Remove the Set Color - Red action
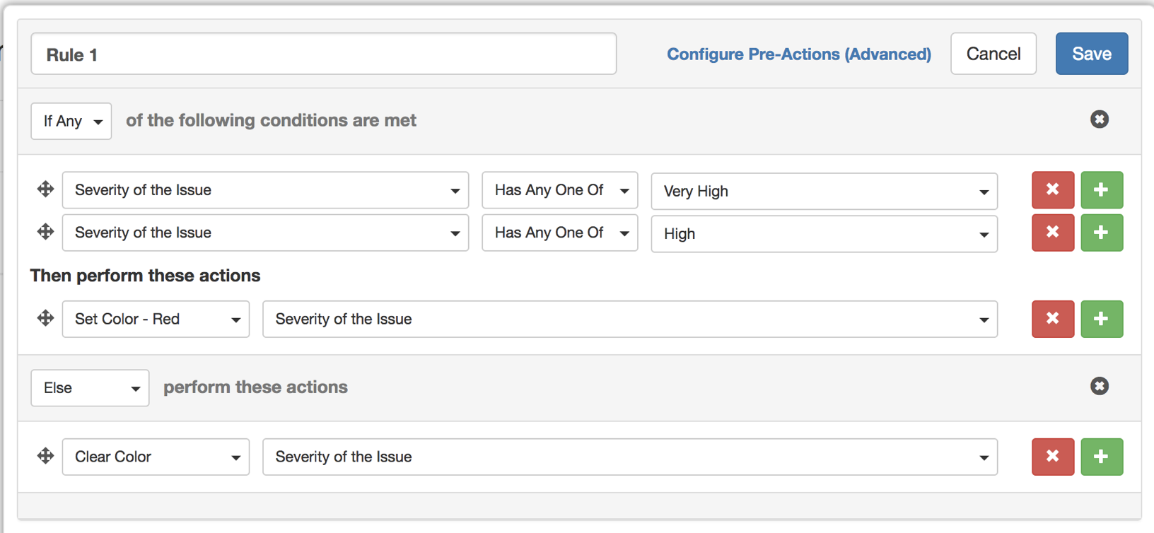This screenshot has width=1154, height=533. tap(1052, 319)
